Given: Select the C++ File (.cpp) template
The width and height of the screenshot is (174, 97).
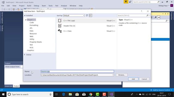Looking at the screenshot, I should [x=86, y=20].
